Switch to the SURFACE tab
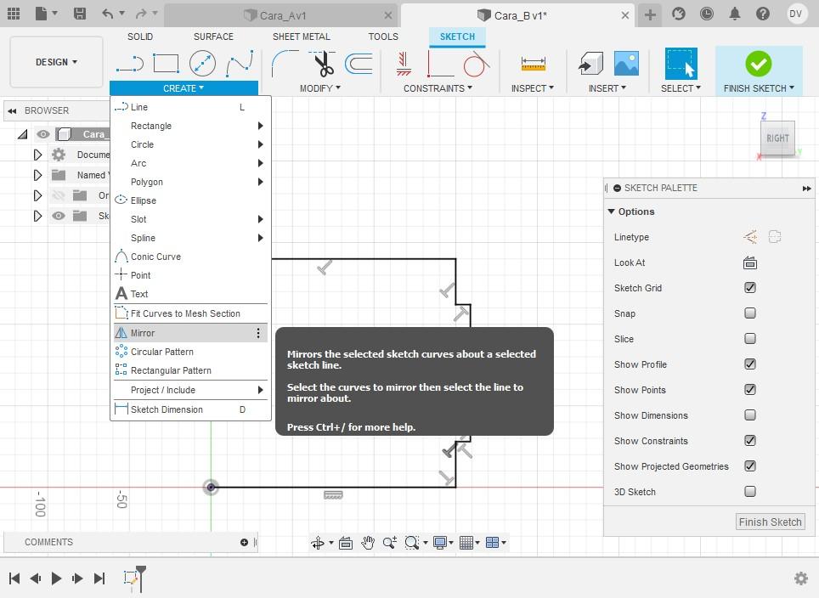The image size is (819, 598). coord(213,37)
